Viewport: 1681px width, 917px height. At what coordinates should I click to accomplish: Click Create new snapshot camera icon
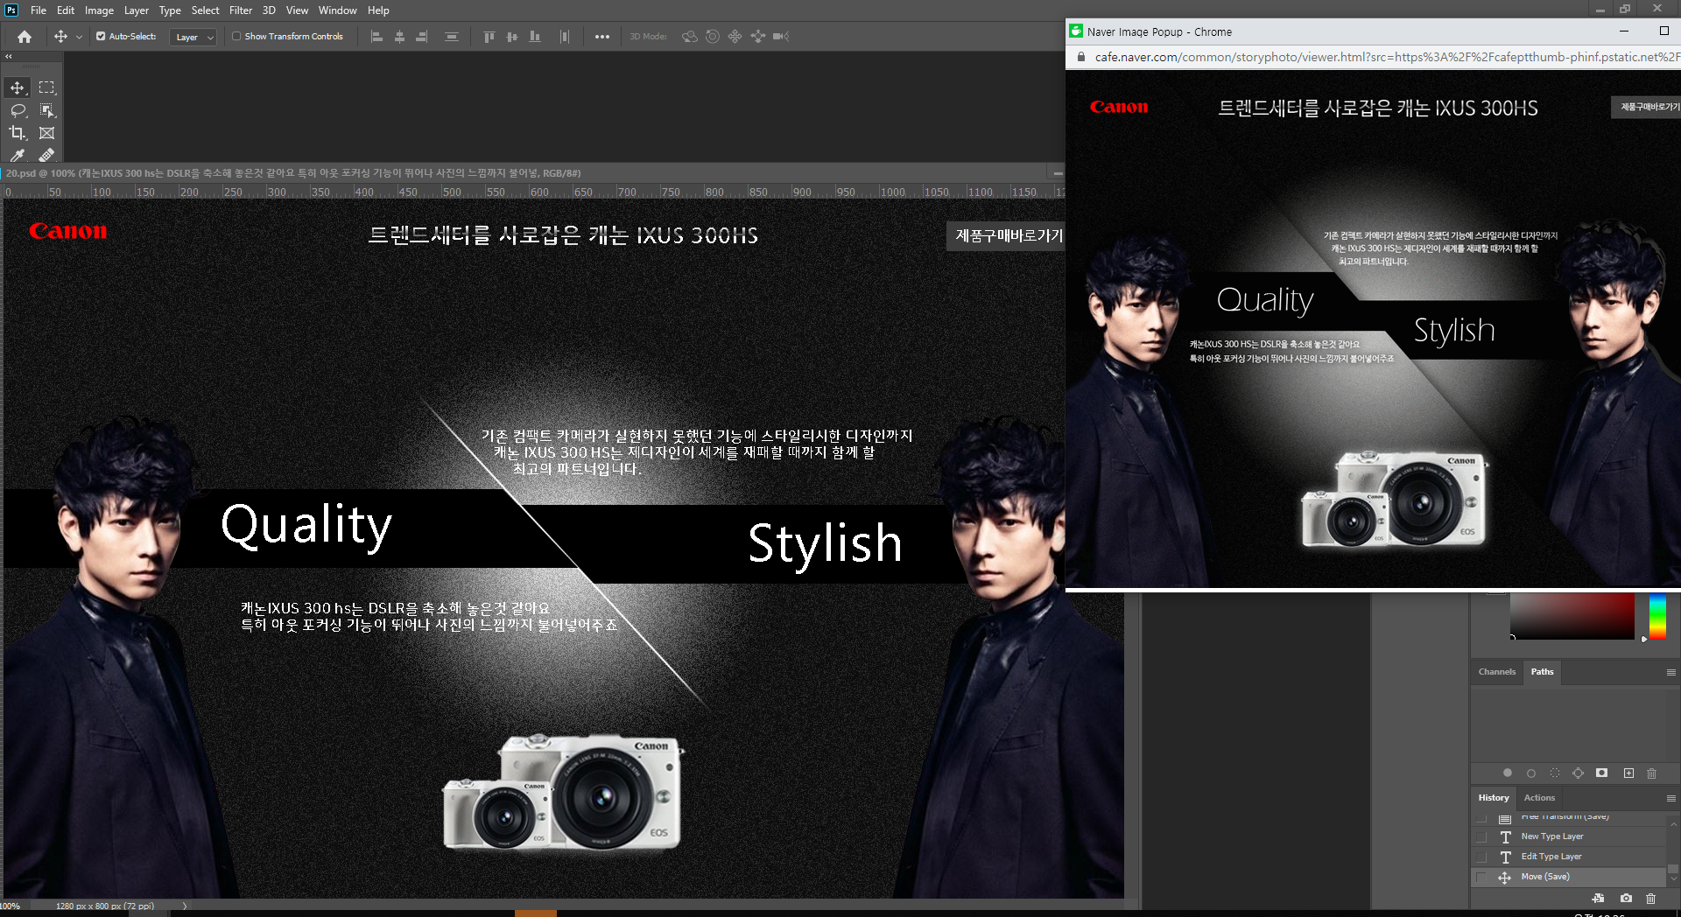pyautogui.click(x=1626, y=899)
